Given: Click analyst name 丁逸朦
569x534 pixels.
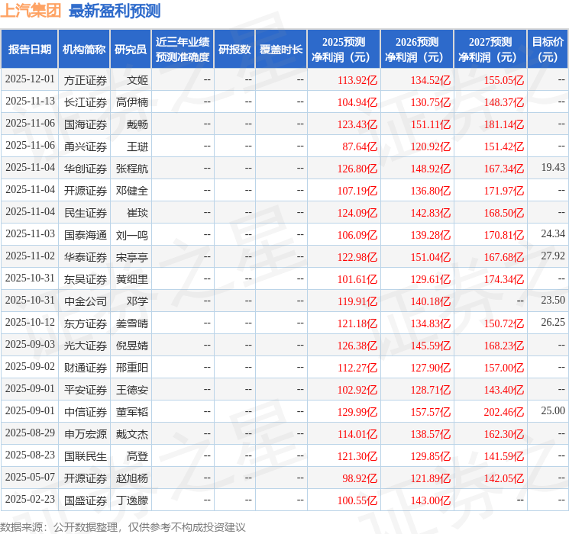Looking at the screenshot, I should pos(132,500).
